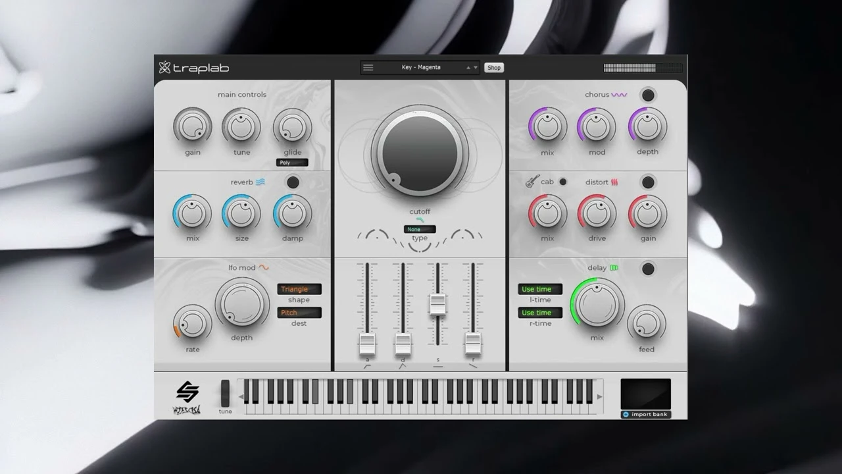The image size is (842, 474).
Task: Click the main controls gain knob
Action: pos(193,126)
